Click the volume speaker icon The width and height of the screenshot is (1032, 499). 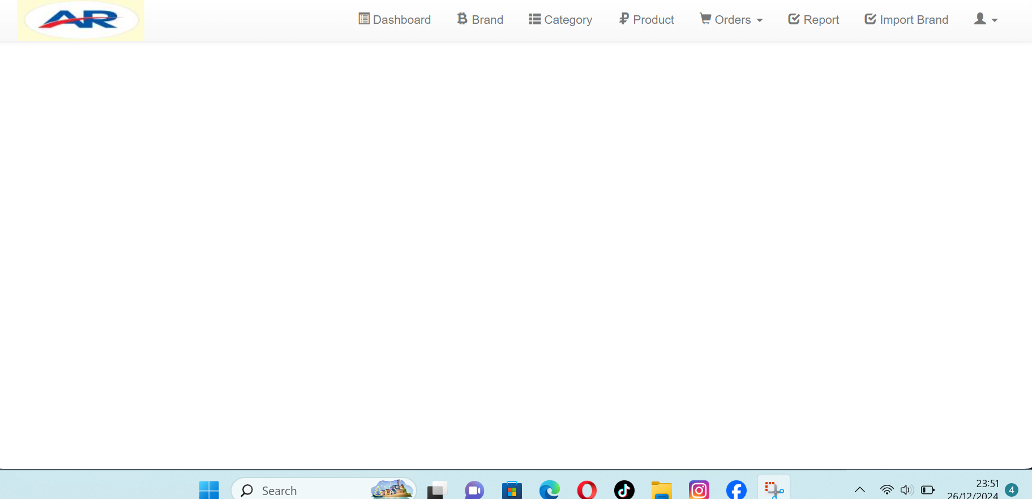[x=906, y=490]
